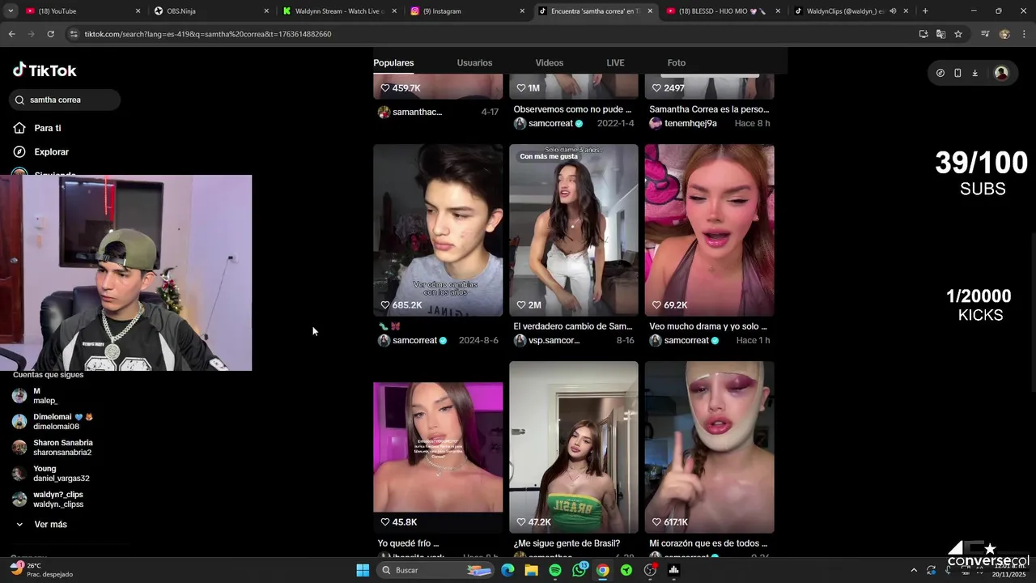Click the samcorreat username posted Hace 1 h
The width and height of the screenshot is (1036, 583).
point(686,341)
